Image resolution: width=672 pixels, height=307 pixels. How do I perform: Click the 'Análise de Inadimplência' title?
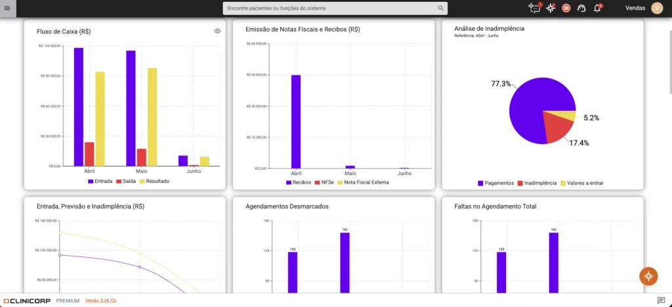(490, 29)
